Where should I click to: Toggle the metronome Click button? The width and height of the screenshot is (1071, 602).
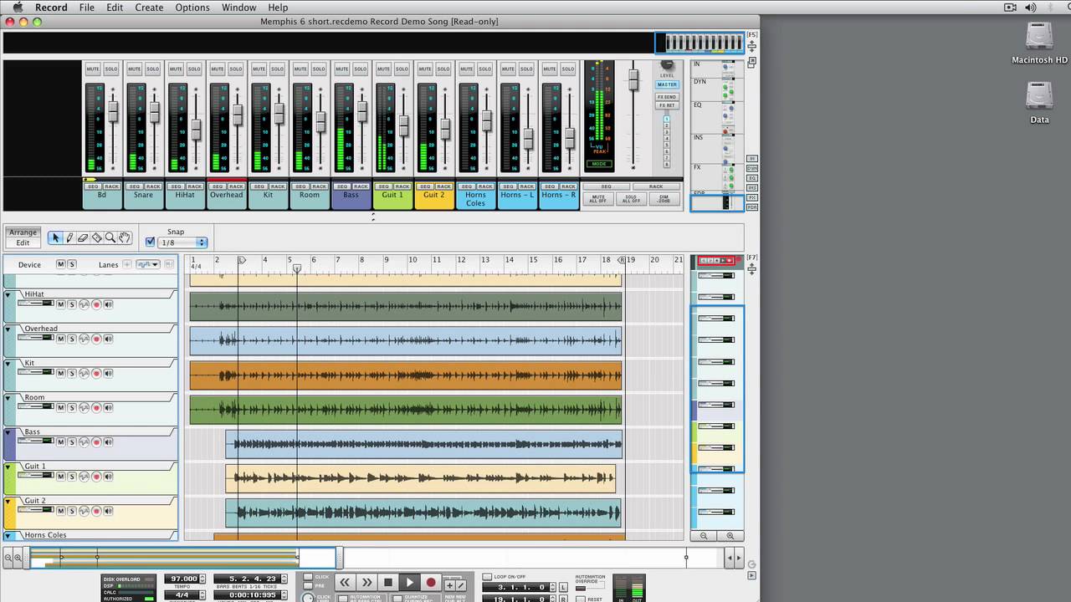click(x=308, y=577)
